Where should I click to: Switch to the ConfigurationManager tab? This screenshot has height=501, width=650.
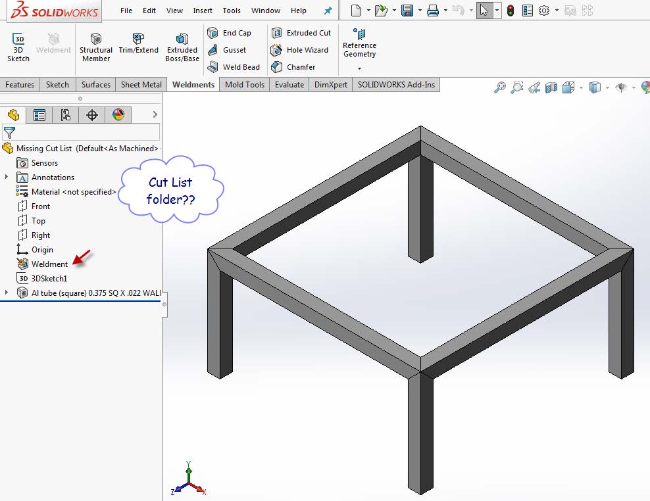64,114
